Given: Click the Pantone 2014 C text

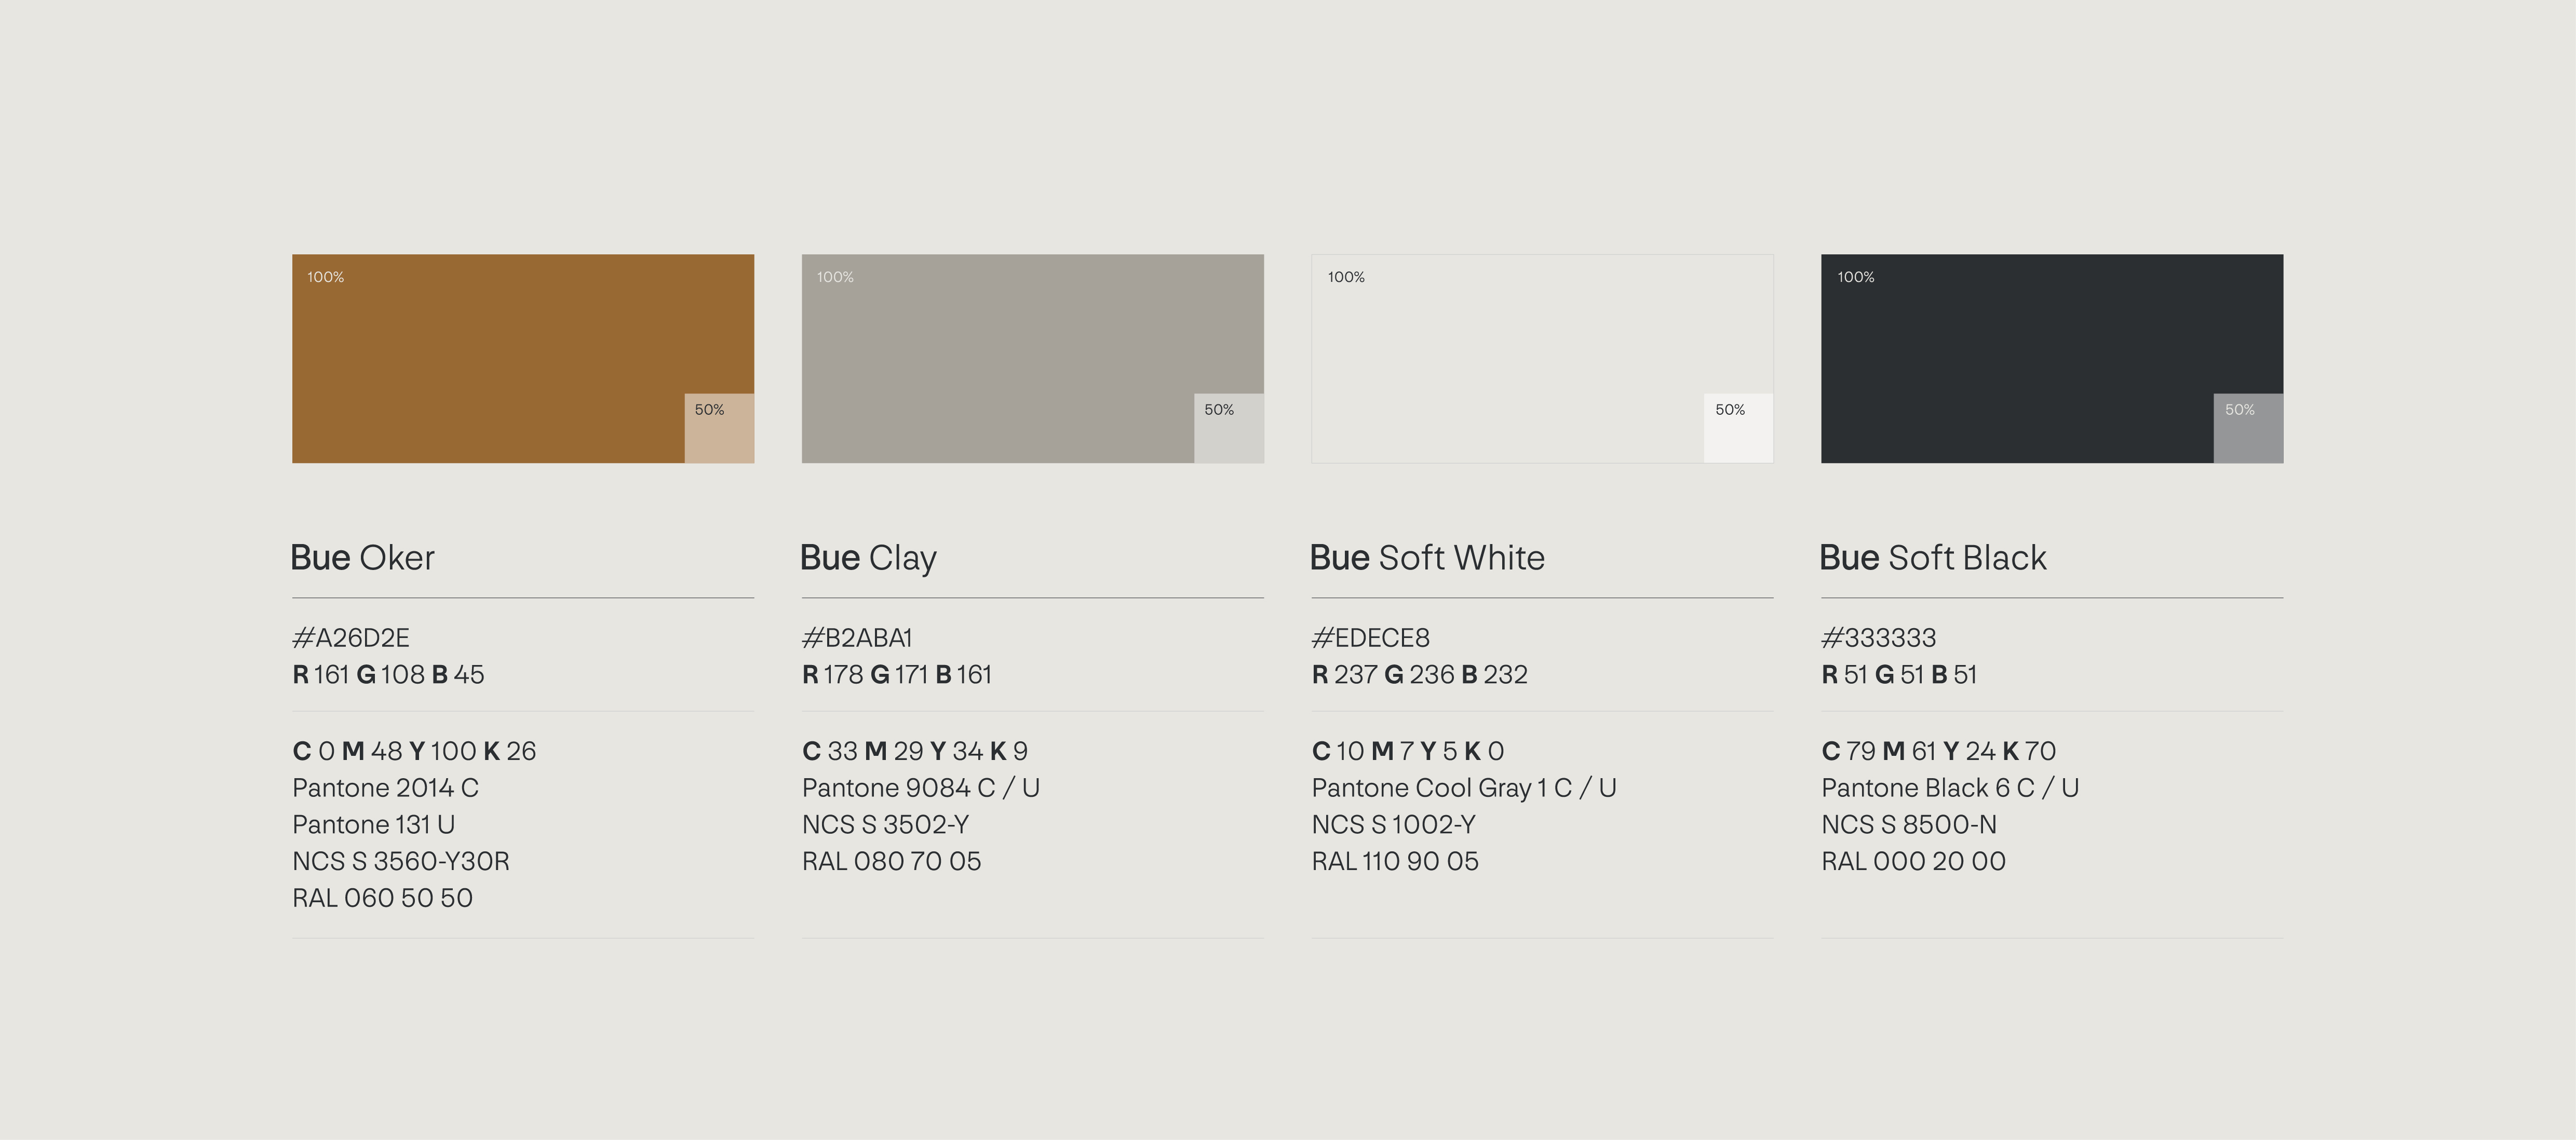Looking at the screenshot, I should click(385, 788).
